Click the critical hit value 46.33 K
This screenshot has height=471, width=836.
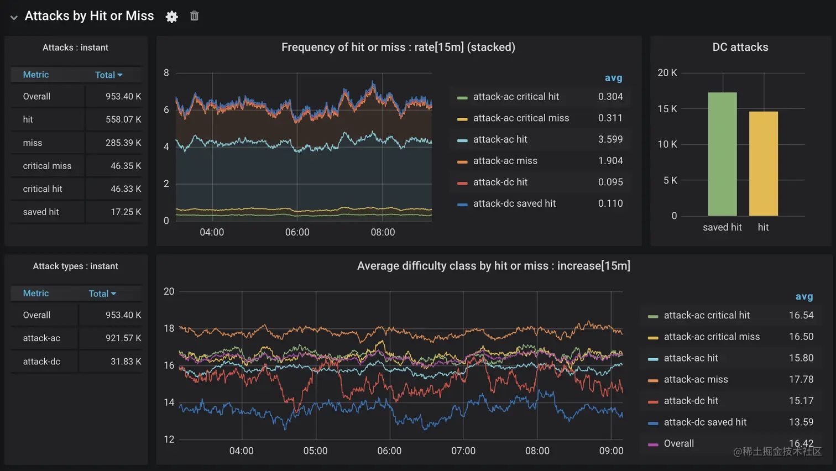point(126,189)
